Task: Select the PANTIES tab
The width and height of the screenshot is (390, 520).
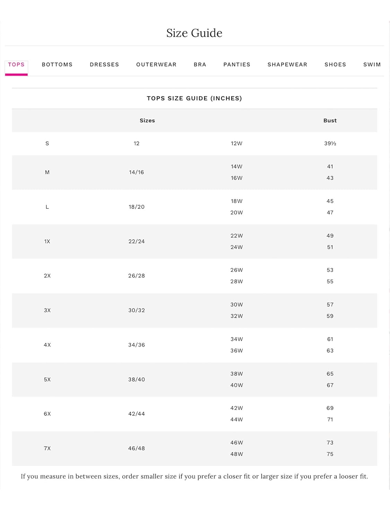Action: 237,65
